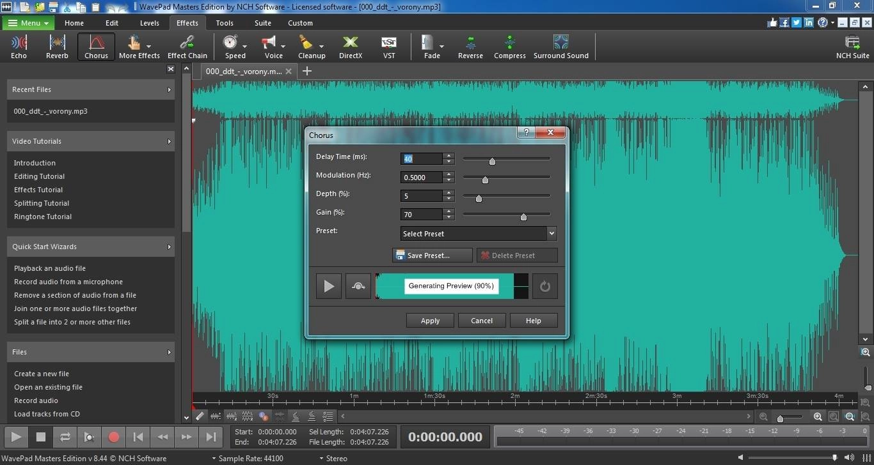Viewport: 874px width, 465px height.
Task: Click new file icon in title bar
Action: (24, 7)
